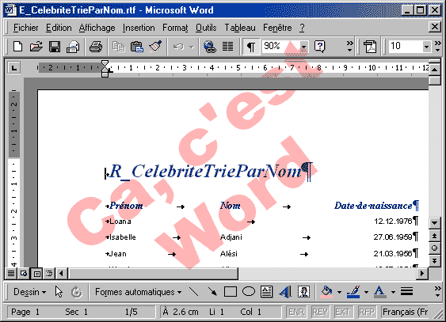Apply line color with brush icon
Screen dimensions: 446x322
[x=353, y=292]
